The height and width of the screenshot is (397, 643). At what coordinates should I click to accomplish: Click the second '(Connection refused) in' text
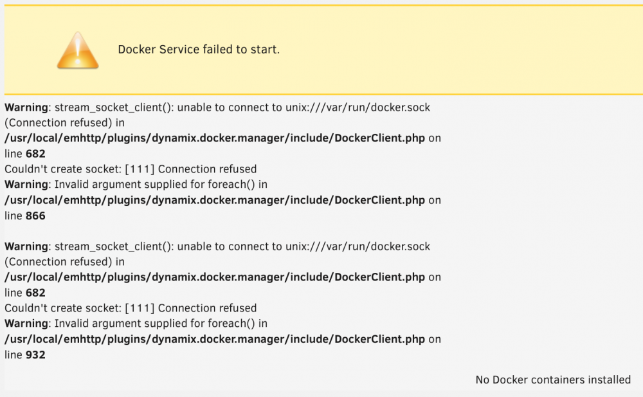pyautogui.click(x=64, y=262)
